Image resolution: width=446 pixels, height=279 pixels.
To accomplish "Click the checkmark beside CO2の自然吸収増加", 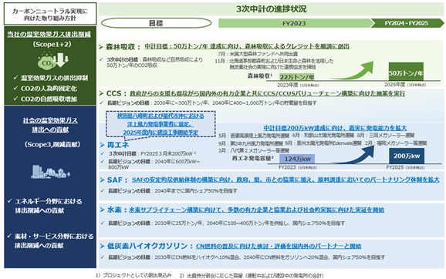I will click(x=15, y=99).
